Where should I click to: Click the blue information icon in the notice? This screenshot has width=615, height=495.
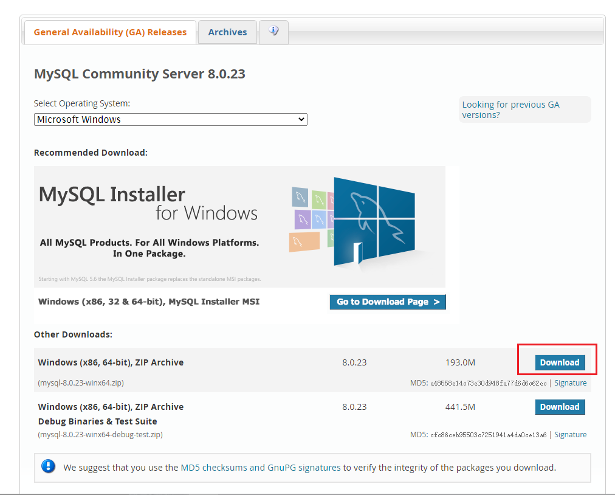pos(48,466)
